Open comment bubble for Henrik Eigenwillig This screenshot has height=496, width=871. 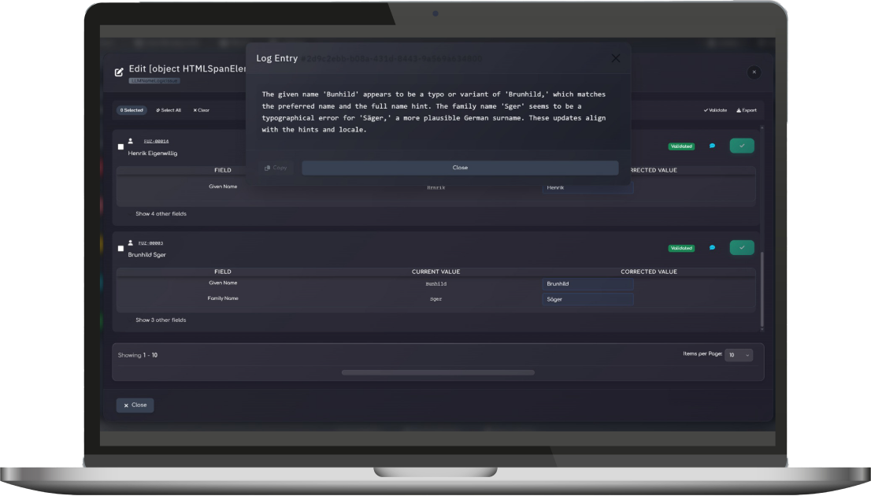(x=712, y=146)
